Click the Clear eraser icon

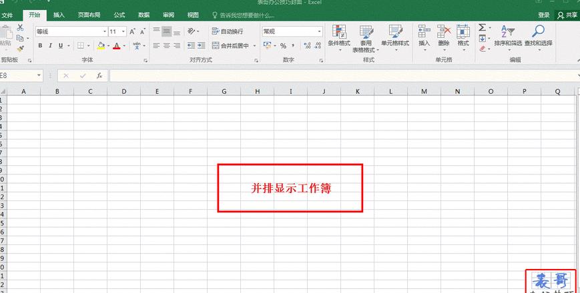pos(482,49)
